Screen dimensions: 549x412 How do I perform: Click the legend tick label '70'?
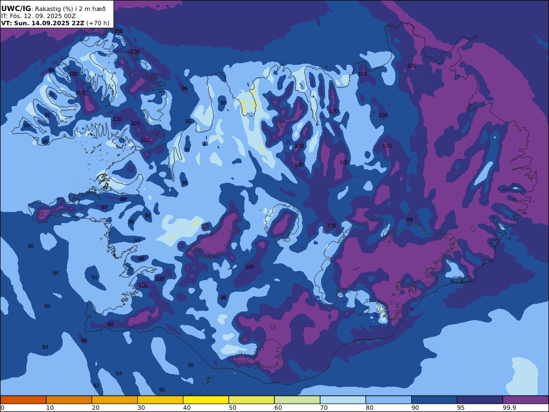coord(324,408)
